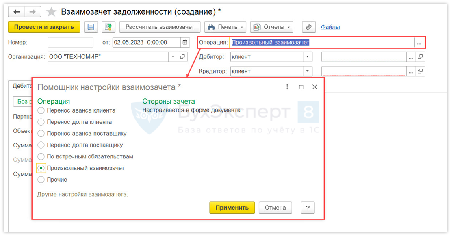Click the Провести и закрыть button
This screenshot has height=236, width=451.
pos(44,27)
